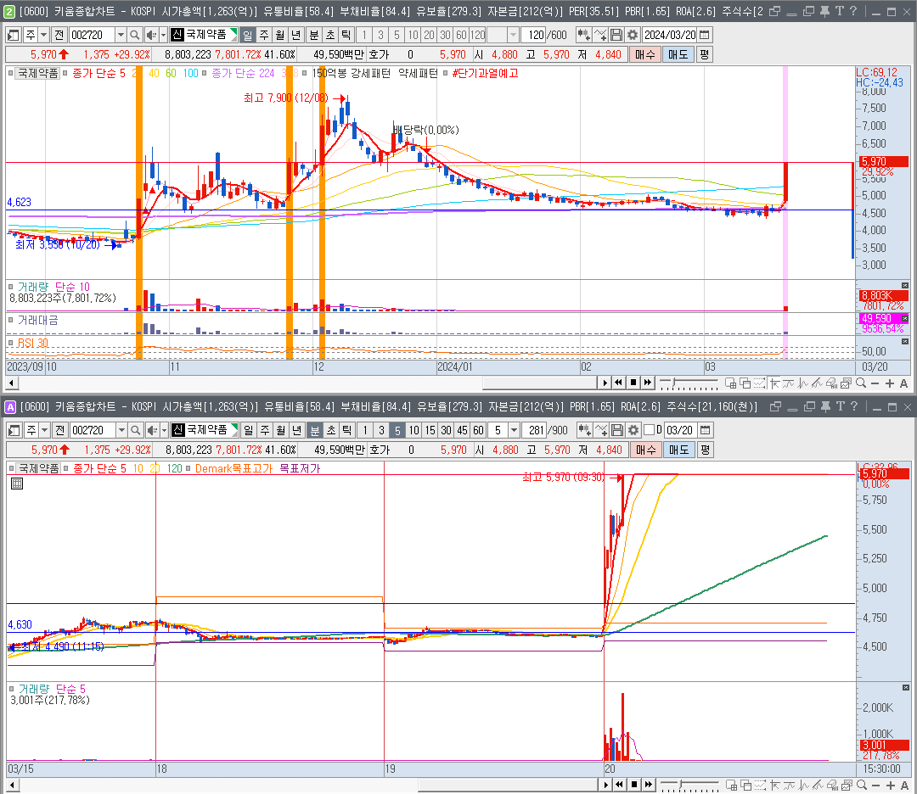Open calendar picker next to 03/20 in lower chart
The width and height of the screenshot is (917, 794).
point(706,431)
